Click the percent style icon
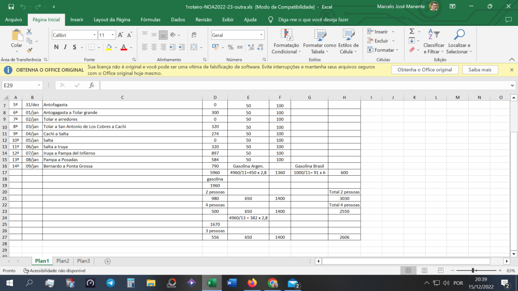Screen dimensions: 518x291 (x=231, y=47)
